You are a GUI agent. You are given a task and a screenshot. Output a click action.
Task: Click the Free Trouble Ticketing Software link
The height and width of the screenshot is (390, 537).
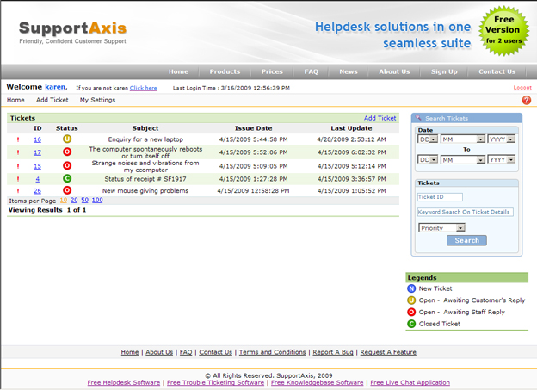(215, 382)
